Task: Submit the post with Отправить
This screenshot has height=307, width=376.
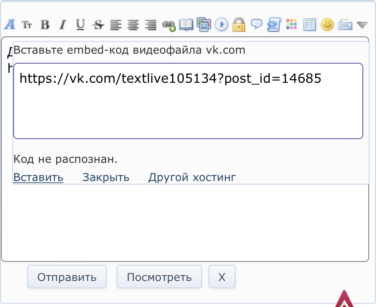Action: coord(67,277)
